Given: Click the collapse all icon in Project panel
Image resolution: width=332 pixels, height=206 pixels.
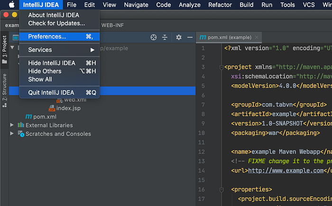Looking at the screenshot, I should pyautogui.click(x=165, y=37).
